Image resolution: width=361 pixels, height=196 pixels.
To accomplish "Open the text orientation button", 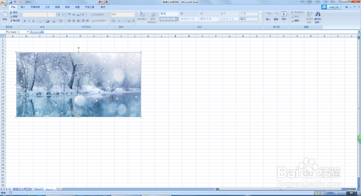I will pyautogui.click(x=84, y=14).
